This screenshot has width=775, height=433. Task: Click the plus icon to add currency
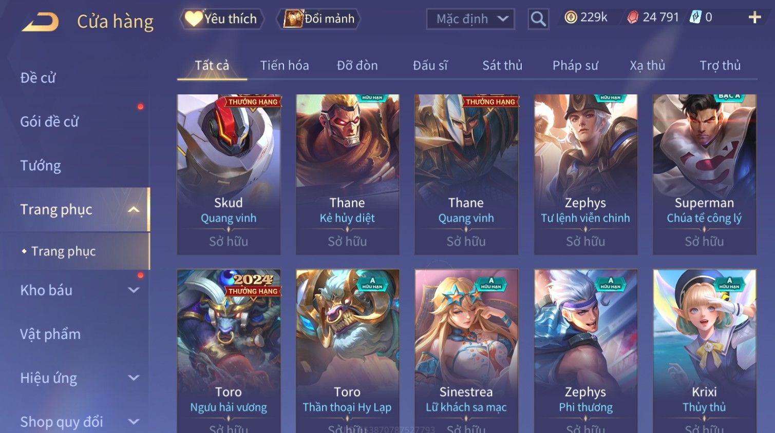point(754,17)
